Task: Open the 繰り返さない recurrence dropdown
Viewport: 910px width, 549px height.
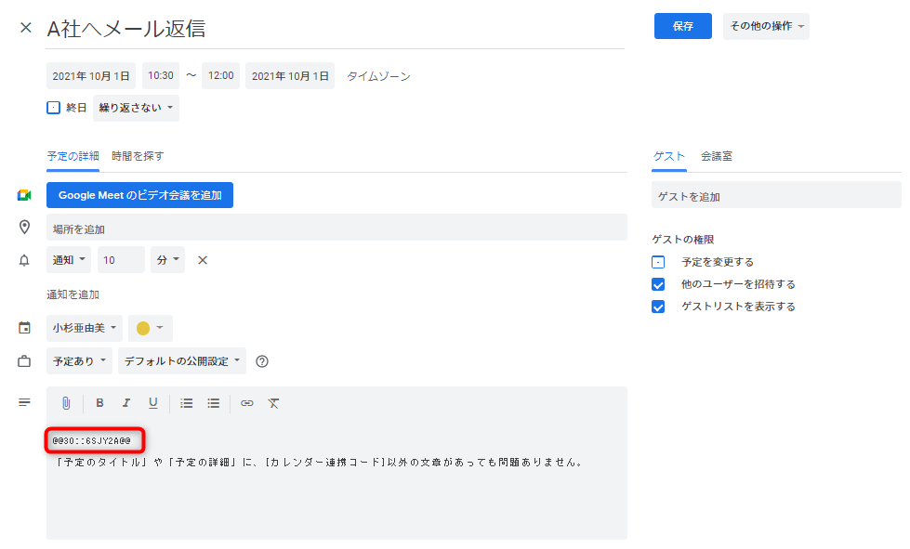Action: tap(136, 108)
